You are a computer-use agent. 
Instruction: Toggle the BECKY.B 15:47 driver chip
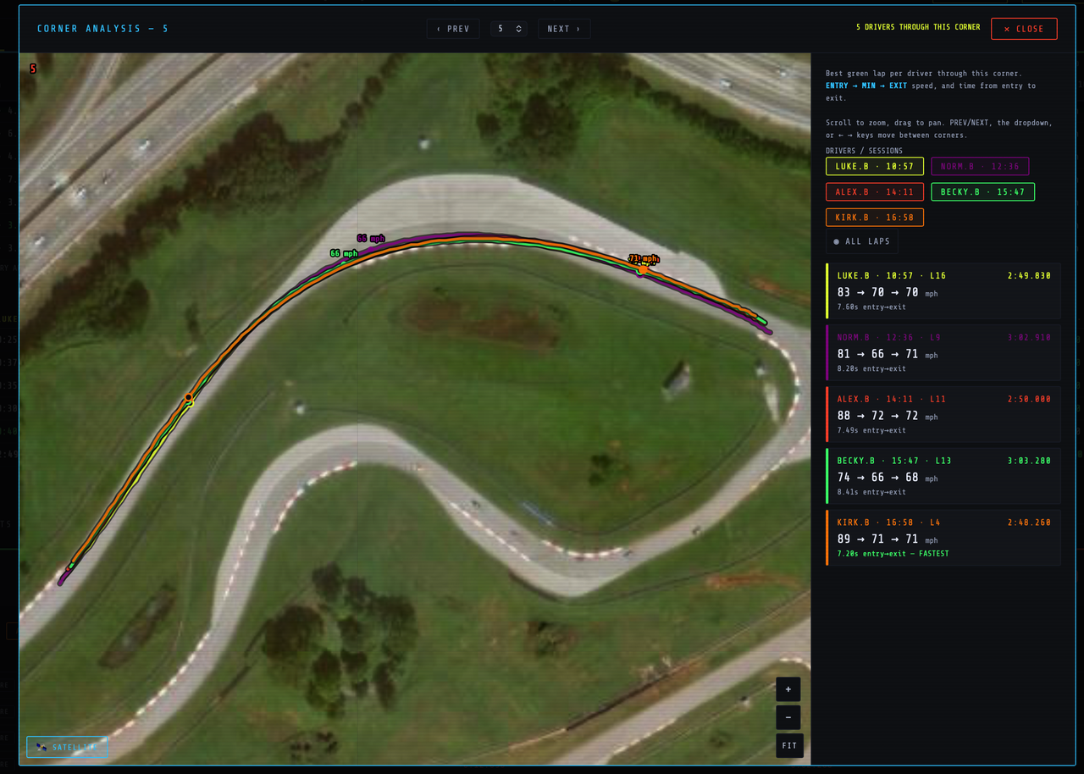982,191
